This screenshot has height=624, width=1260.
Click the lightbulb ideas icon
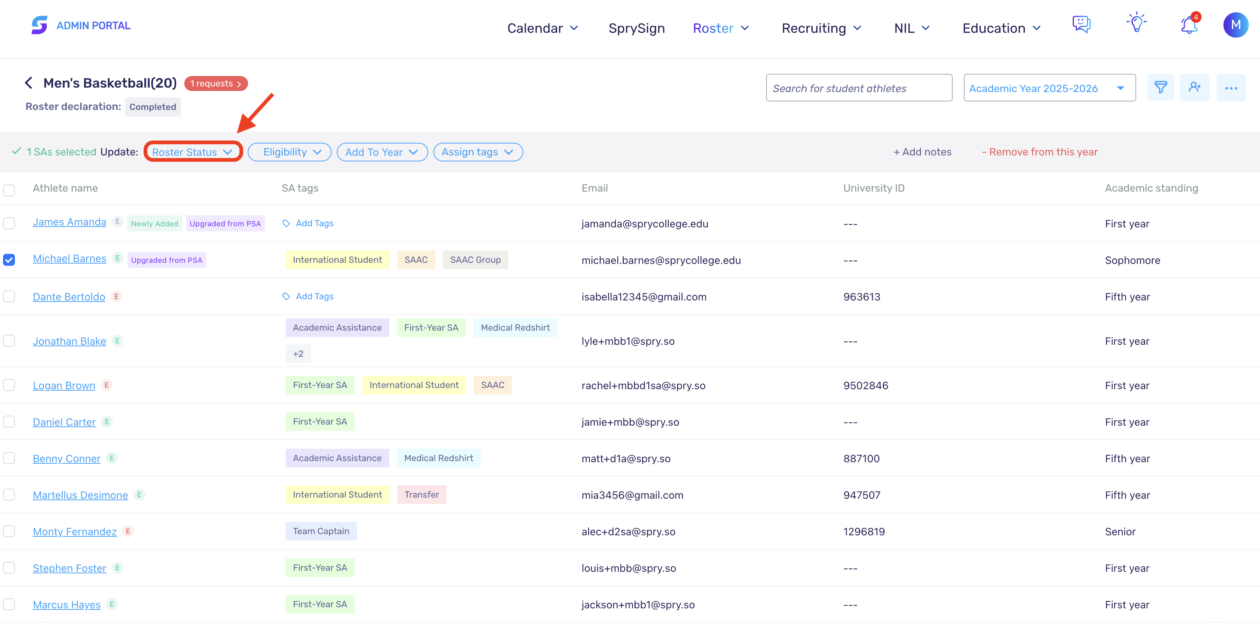(1136, 23)
